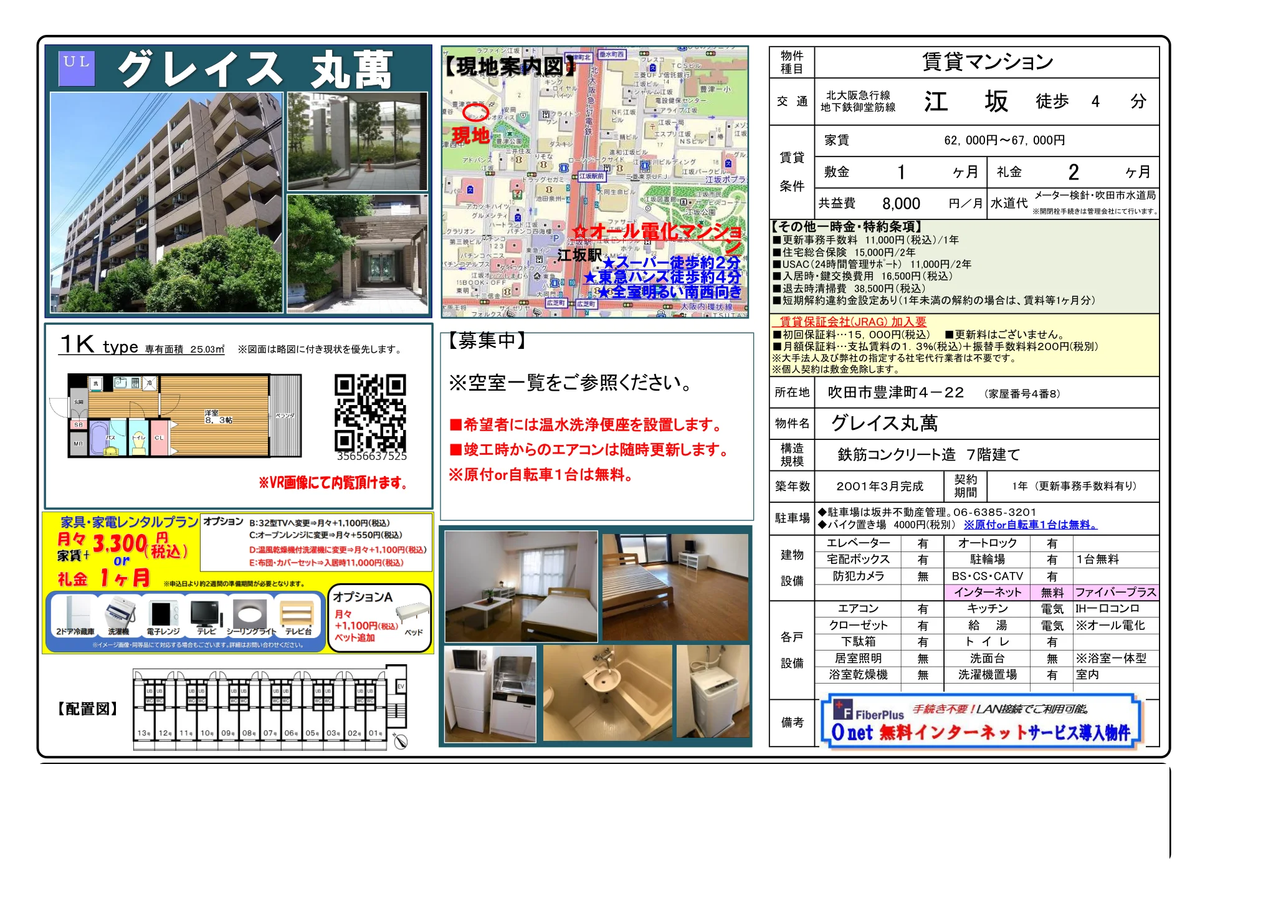1281x906 pixels.
Task: Click the EV elevator box in 配置図
Action: pyautogui.click(x=401, y=687)
